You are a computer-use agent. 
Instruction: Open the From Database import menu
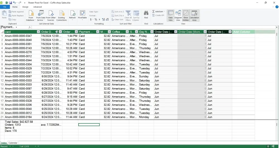[31, 16]
